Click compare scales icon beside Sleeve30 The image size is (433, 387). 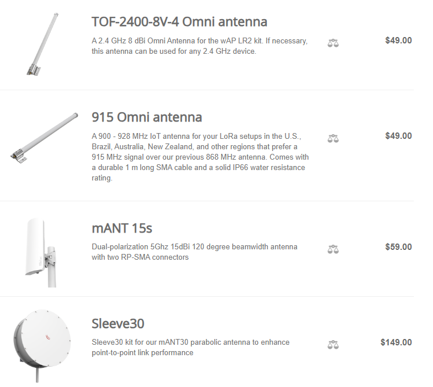click(333, 345)
